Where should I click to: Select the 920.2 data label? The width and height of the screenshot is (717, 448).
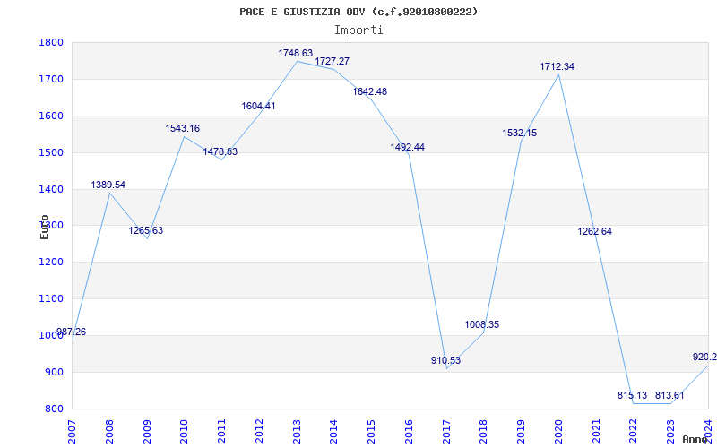tap(704, 357)
